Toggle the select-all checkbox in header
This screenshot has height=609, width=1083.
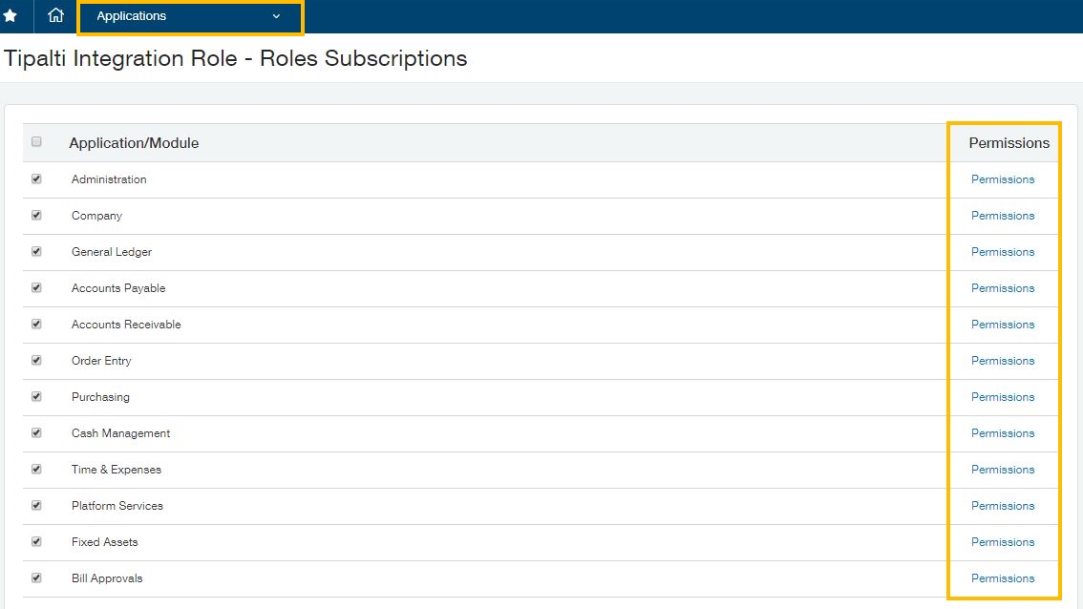click(36, 142)
